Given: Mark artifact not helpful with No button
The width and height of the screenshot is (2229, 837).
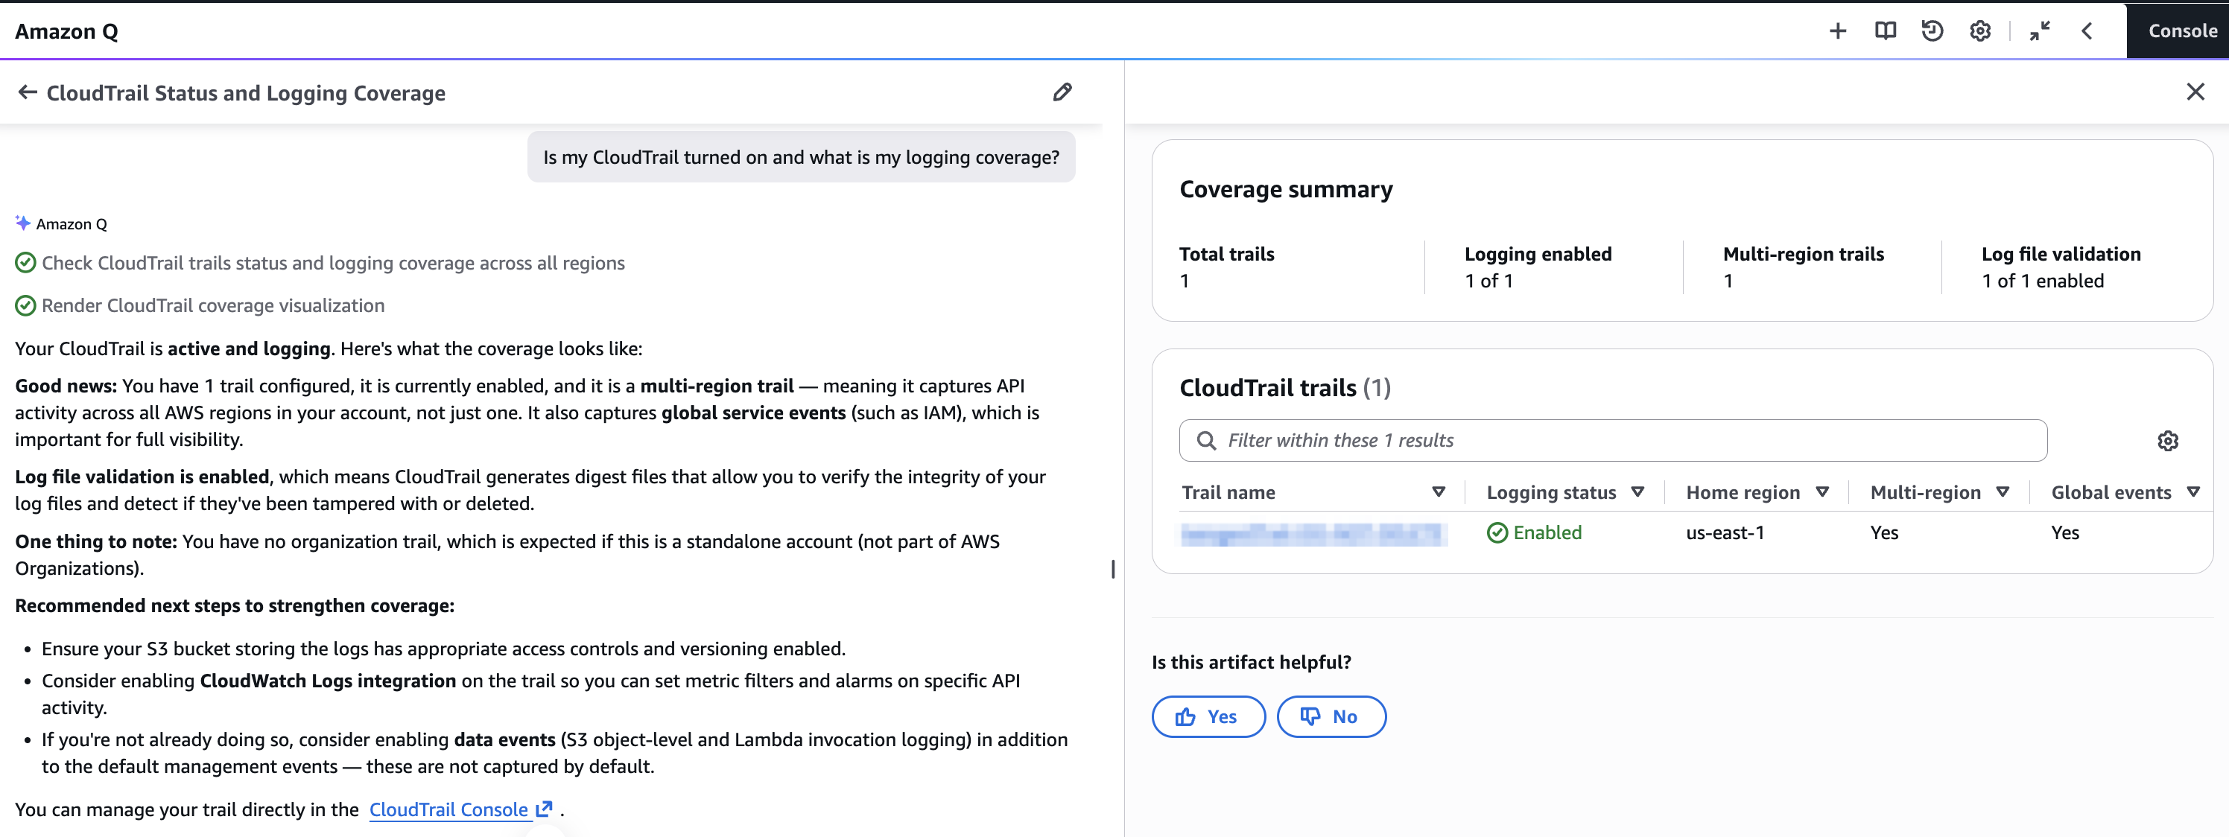Looking at the screenshot, I should coord(1331,717).
